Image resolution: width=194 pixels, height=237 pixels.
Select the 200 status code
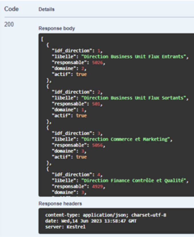pyautogui.click(x=9, y=24)
